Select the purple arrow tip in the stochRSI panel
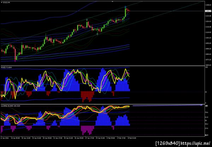Viewport: 212px width, 147px height. (202, 105)
